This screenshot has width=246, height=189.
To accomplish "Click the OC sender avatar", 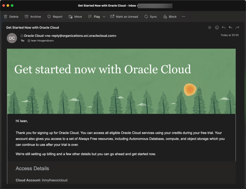I will pos(12,38).
